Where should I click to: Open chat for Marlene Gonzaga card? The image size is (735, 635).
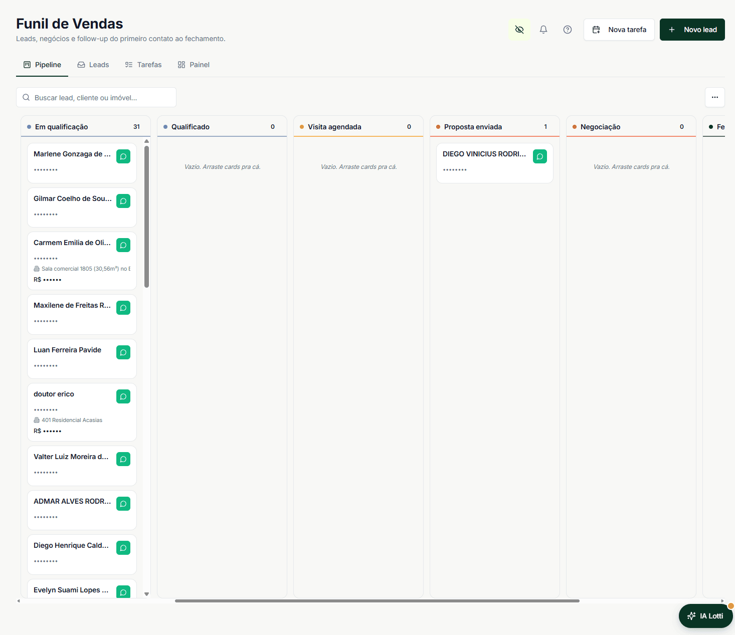pos(123,156)
